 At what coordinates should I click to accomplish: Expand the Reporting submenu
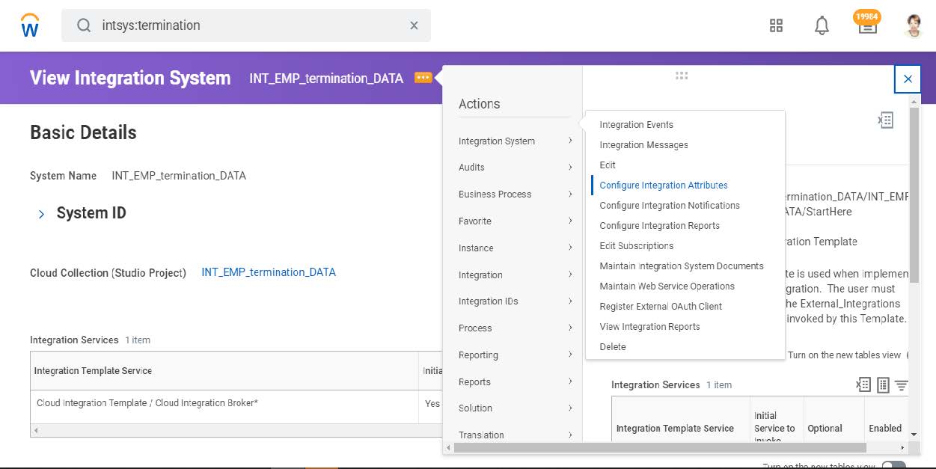(516, 355)
